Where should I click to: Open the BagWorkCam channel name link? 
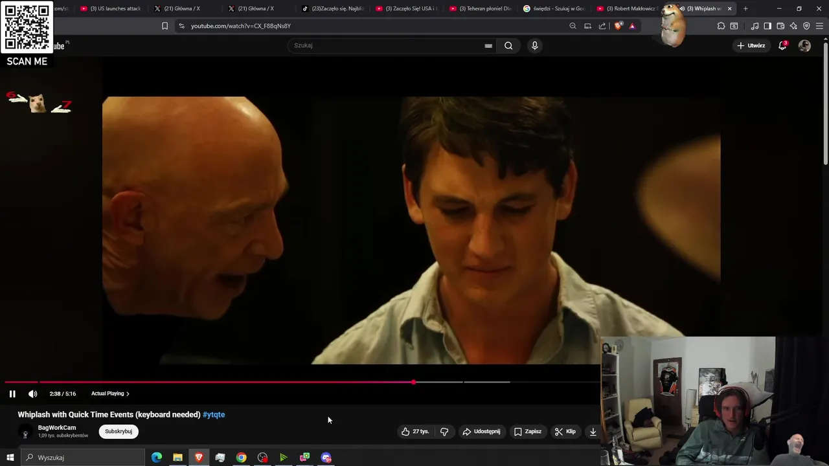(57, 428)
